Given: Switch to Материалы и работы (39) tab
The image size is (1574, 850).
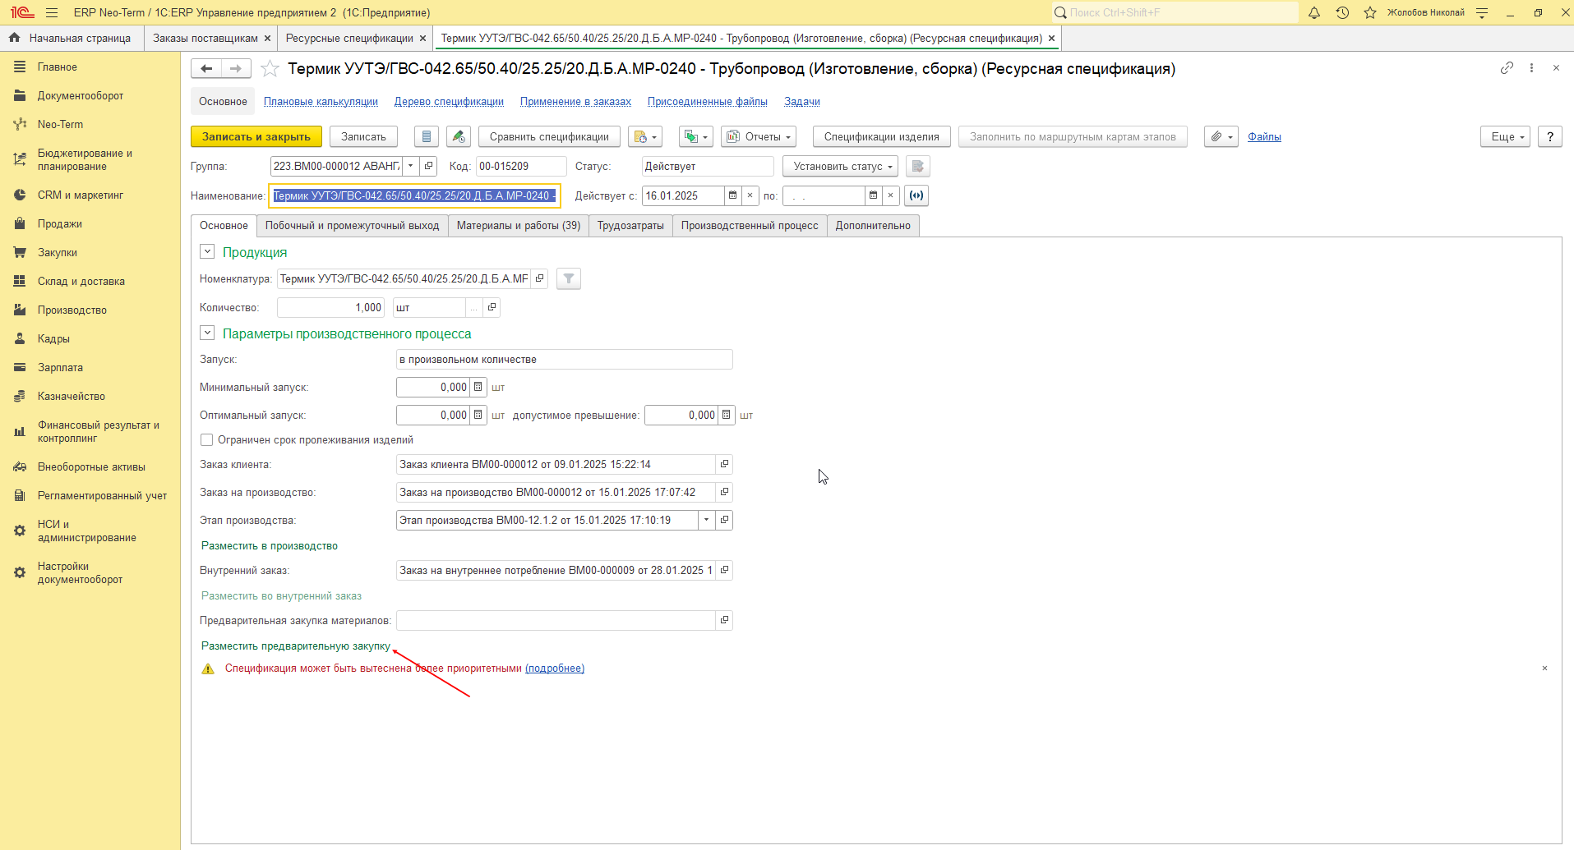Looking at the screenshot, I should (518, 226).
